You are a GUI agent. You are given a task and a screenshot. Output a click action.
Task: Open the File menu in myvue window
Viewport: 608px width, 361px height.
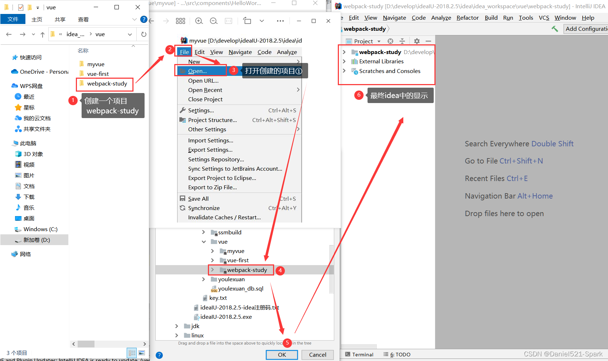[x=184, y=52]
